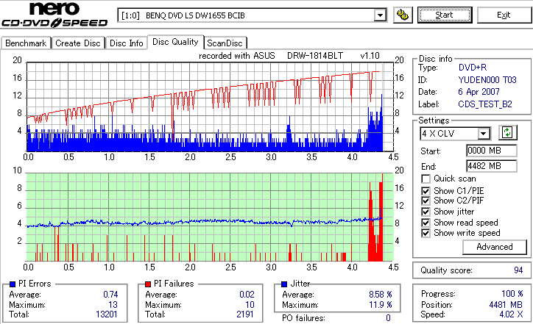The height and width of the screenshot is (324, 533).
Task: Click the Start field showing 0000 MB
Action: pos(492,151)
